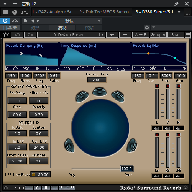Toggle the plugin power bypass button
Image resolution: width=192 pixels, height=192 pixels.
5,21
